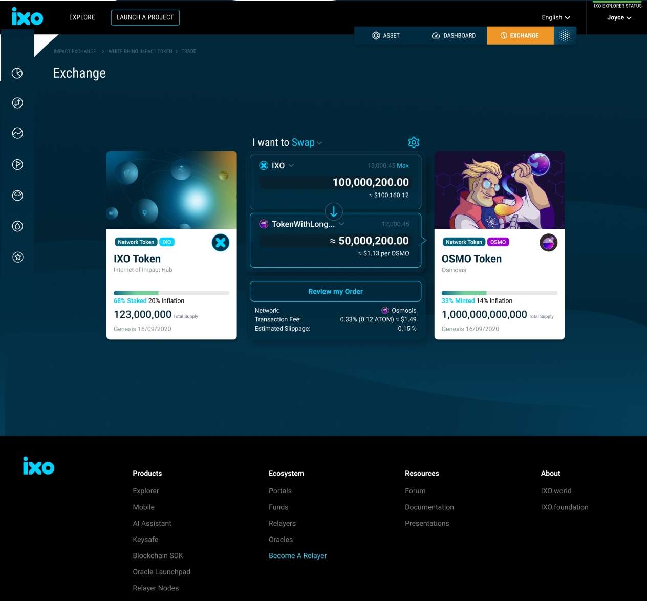This screenshot has height=601, width=647.
Task: Click Max to use full IXO balance
Action: tap(403, 165)
